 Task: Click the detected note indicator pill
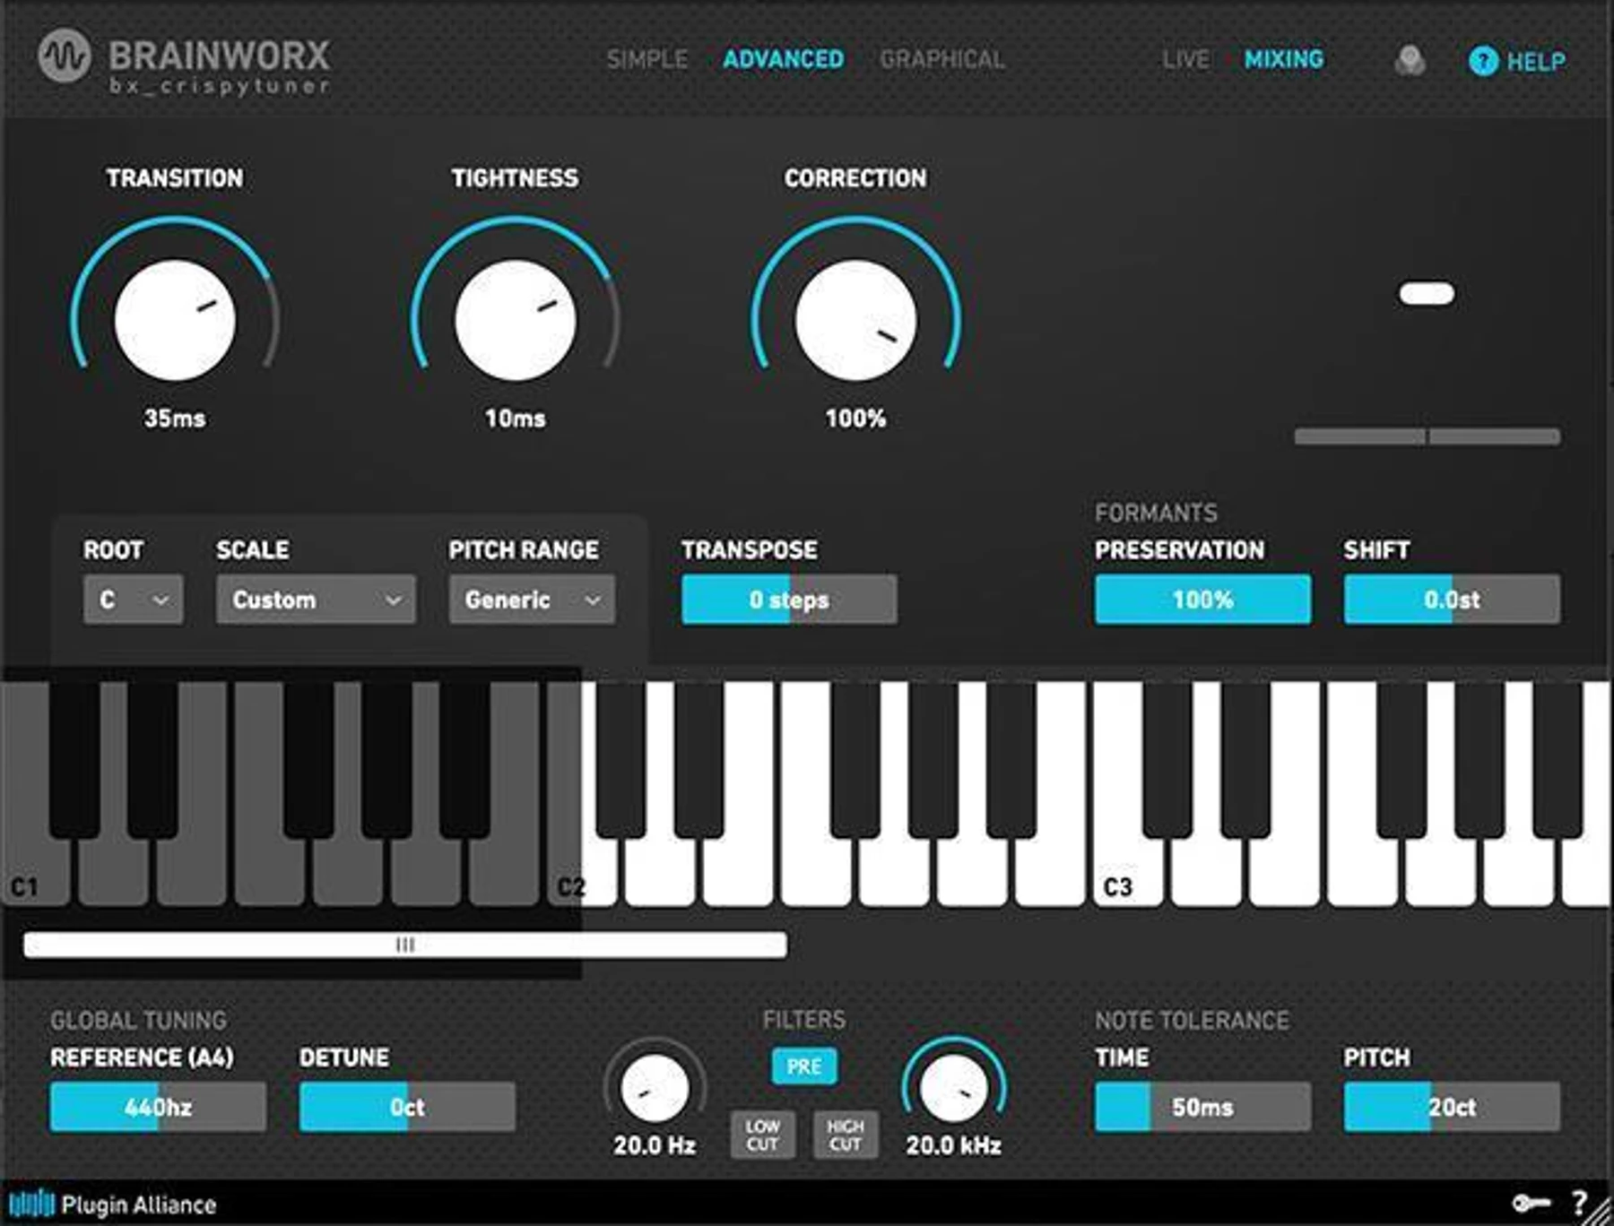click(1427, 293)
